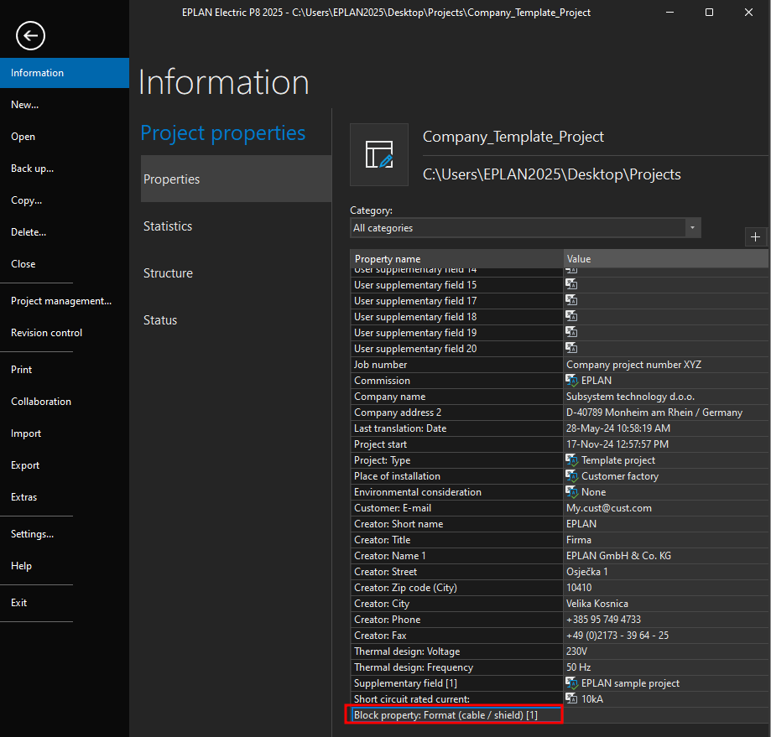Click the project template icon thumbnail

(x=379, y=155)
